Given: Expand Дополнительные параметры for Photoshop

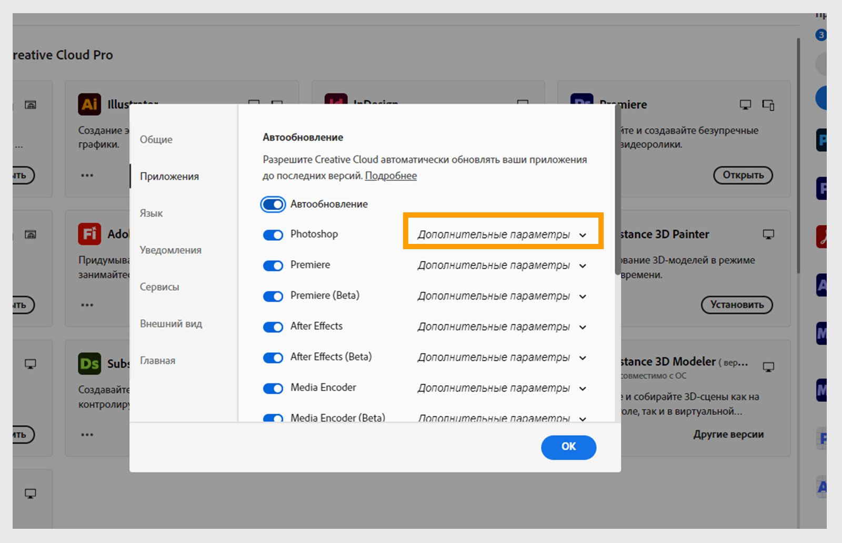Looking at the screenshot, I should coord(502,234).
